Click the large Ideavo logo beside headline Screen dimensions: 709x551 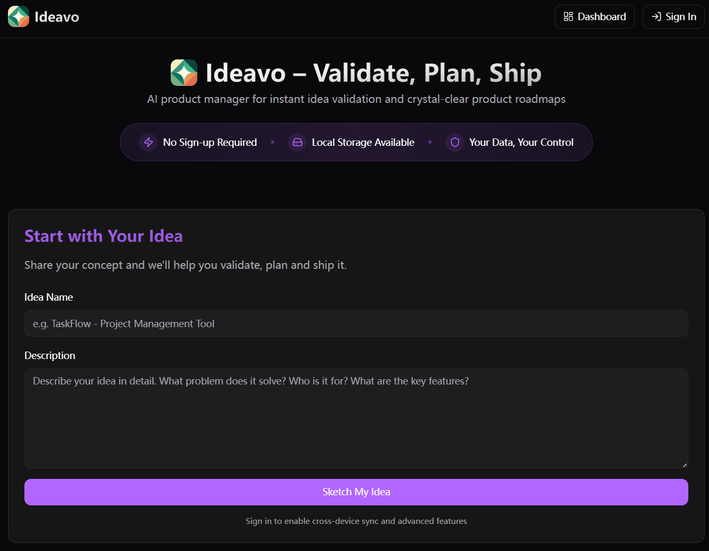pos(184,73)
